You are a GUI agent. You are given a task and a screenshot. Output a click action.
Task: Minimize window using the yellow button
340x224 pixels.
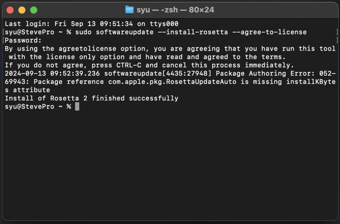22,10
